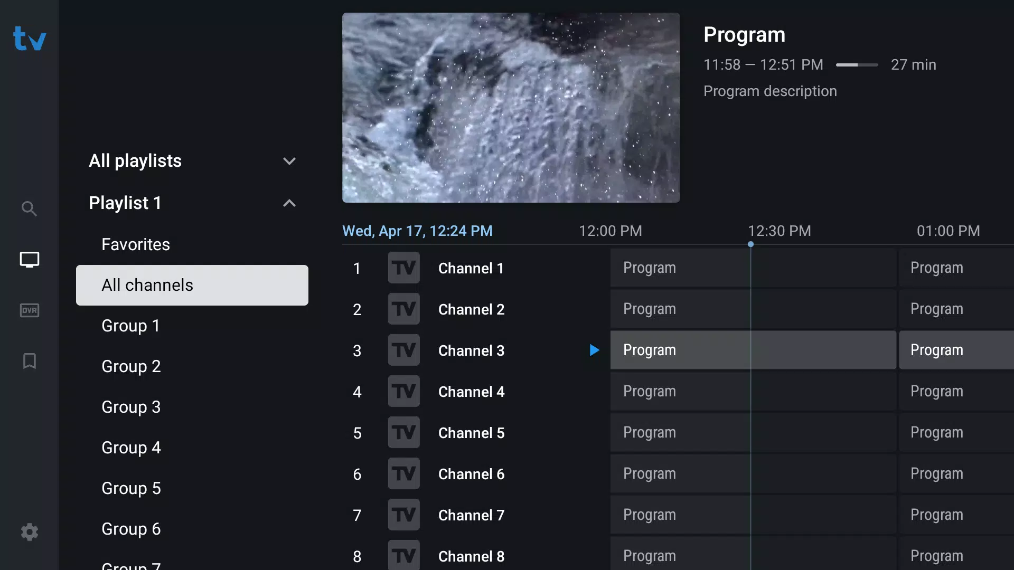Open the DVR panel
Image resolution: width=1014 pixels, height=570 pixels.
[x=29, y=310]
